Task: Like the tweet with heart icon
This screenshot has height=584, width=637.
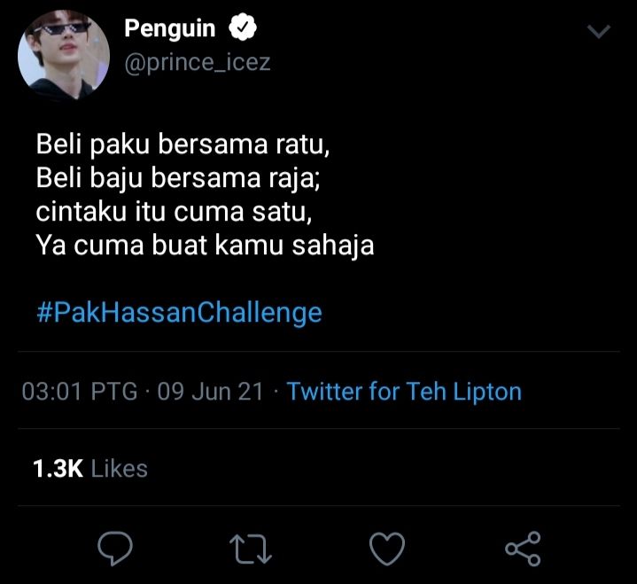Action: tap(387, 549)
